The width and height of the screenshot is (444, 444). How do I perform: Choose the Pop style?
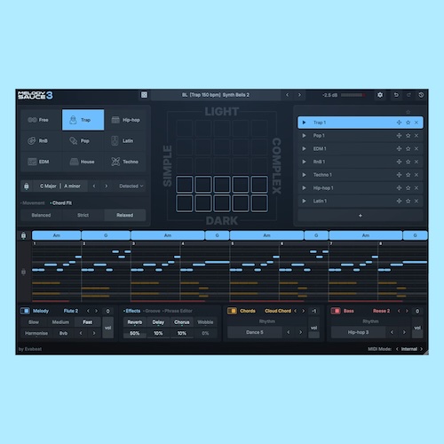83,140
